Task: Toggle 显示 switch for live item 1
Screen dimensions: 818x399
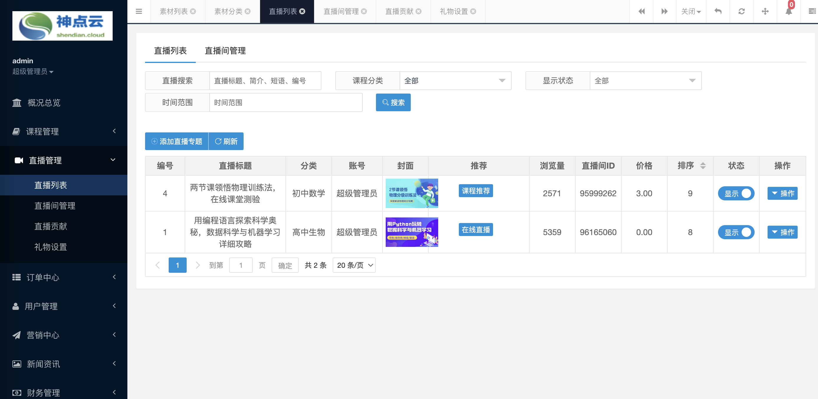Action: point(736,232)
